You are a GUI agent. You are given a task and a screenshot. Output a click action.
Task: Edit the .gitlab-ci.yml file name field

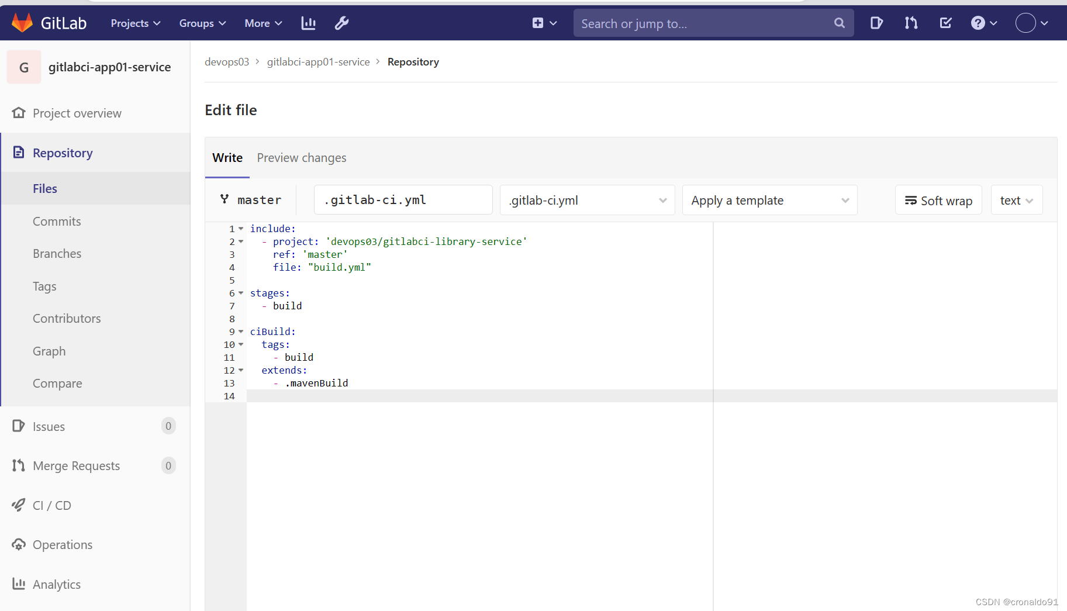point(403,200)
